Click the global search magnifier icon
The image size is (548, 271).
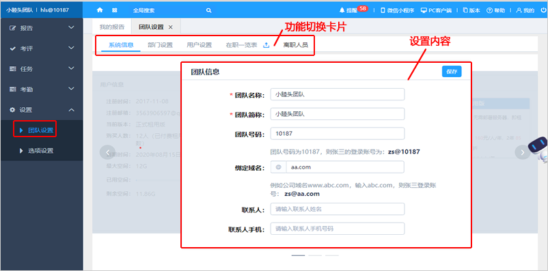pos(208,10)
